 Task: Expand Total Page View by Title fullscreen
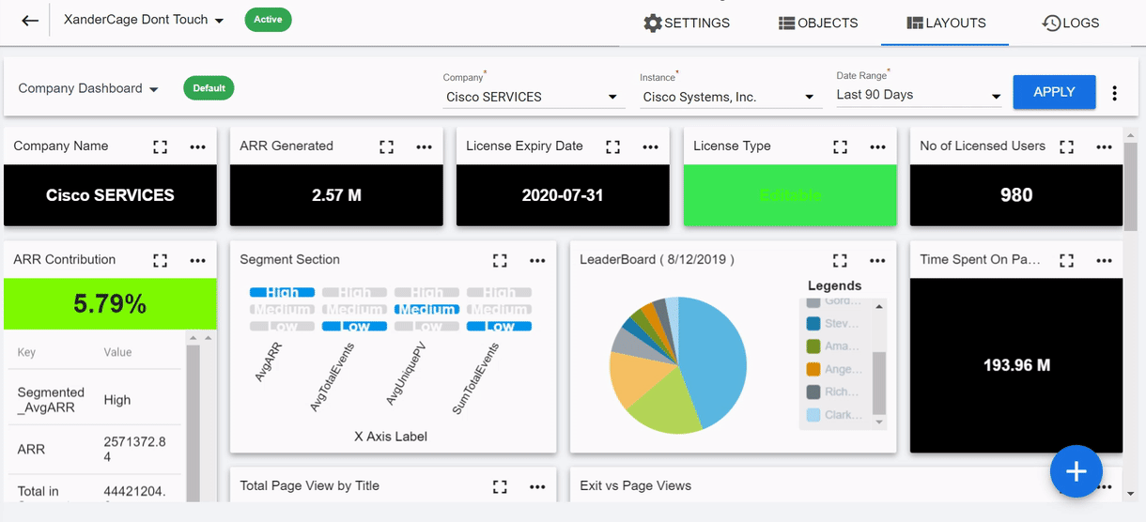[x=500, y=486]
